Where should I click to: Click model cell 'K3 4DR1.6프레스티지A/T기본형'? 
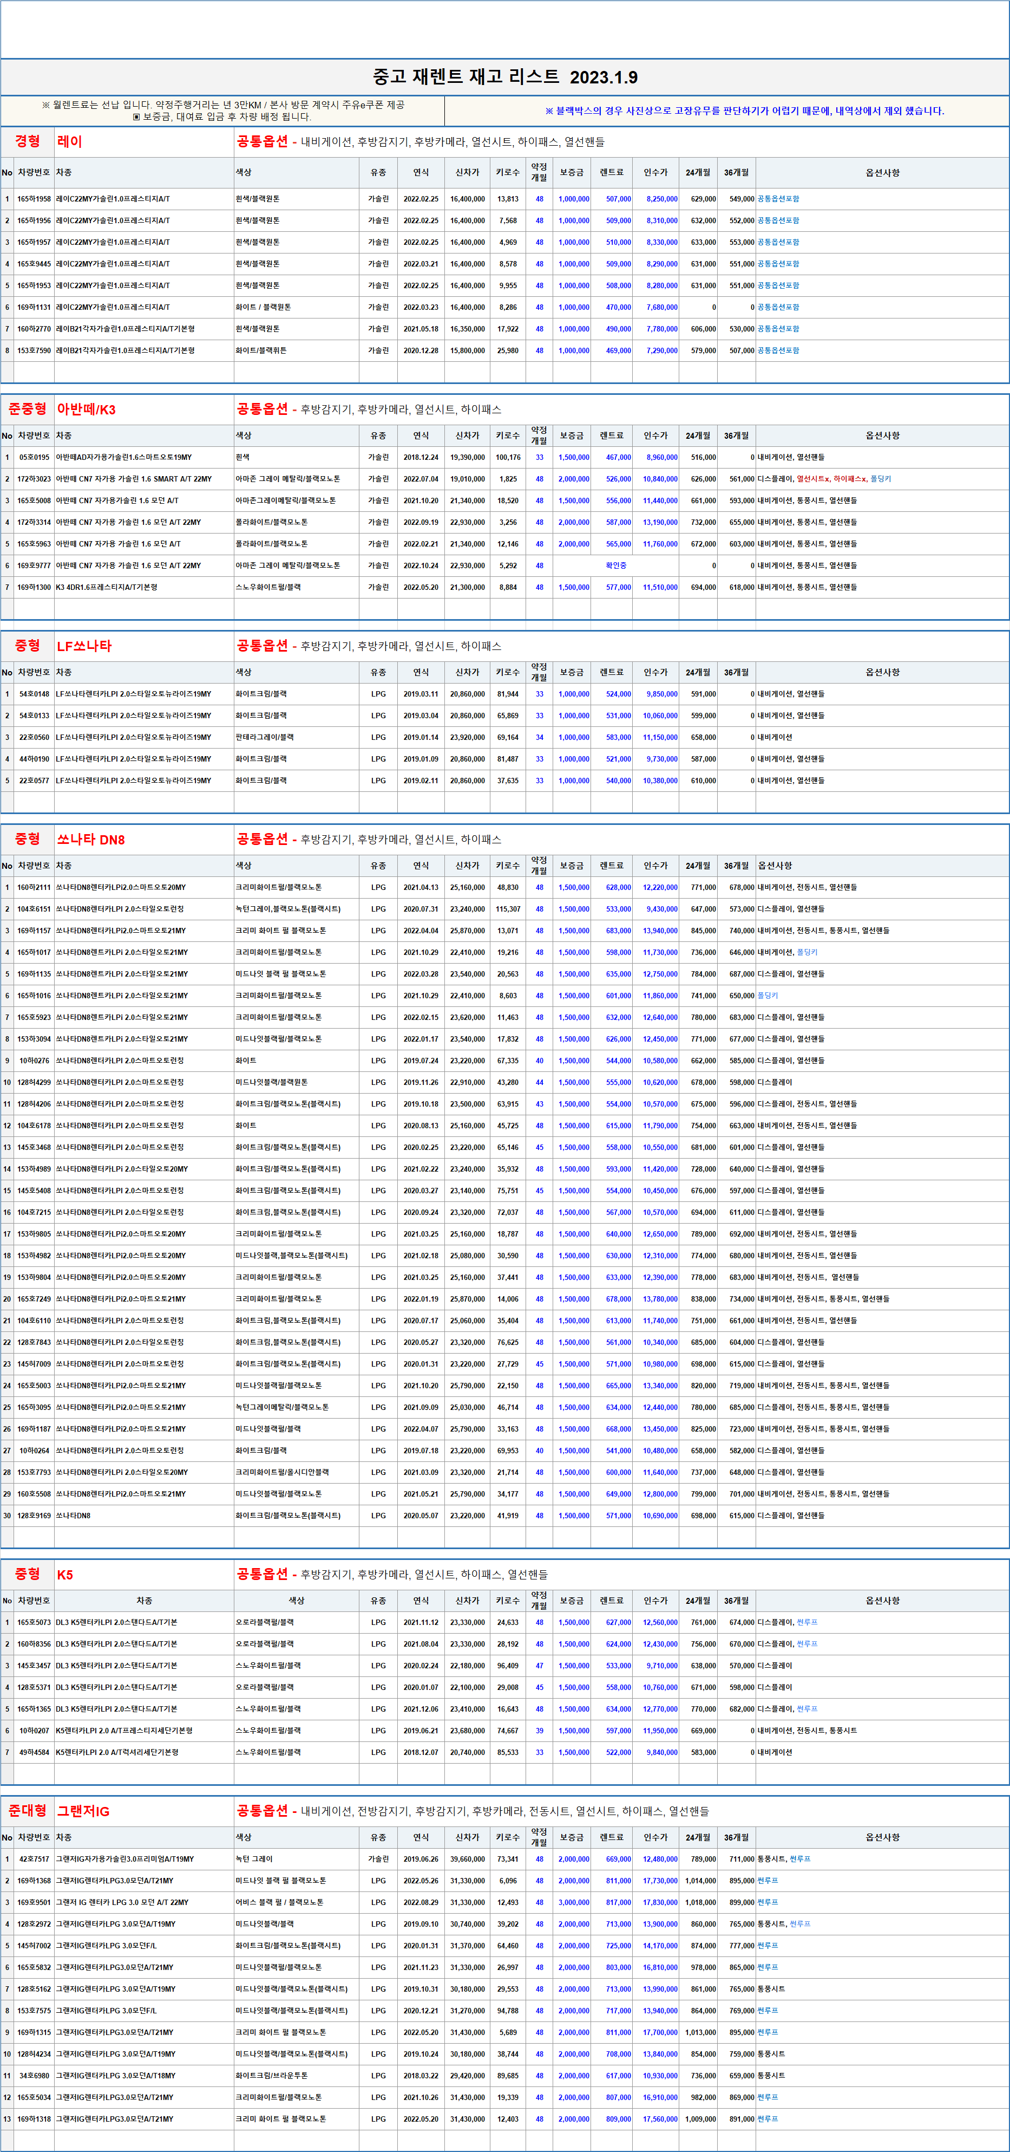click(x=107, y=587)
